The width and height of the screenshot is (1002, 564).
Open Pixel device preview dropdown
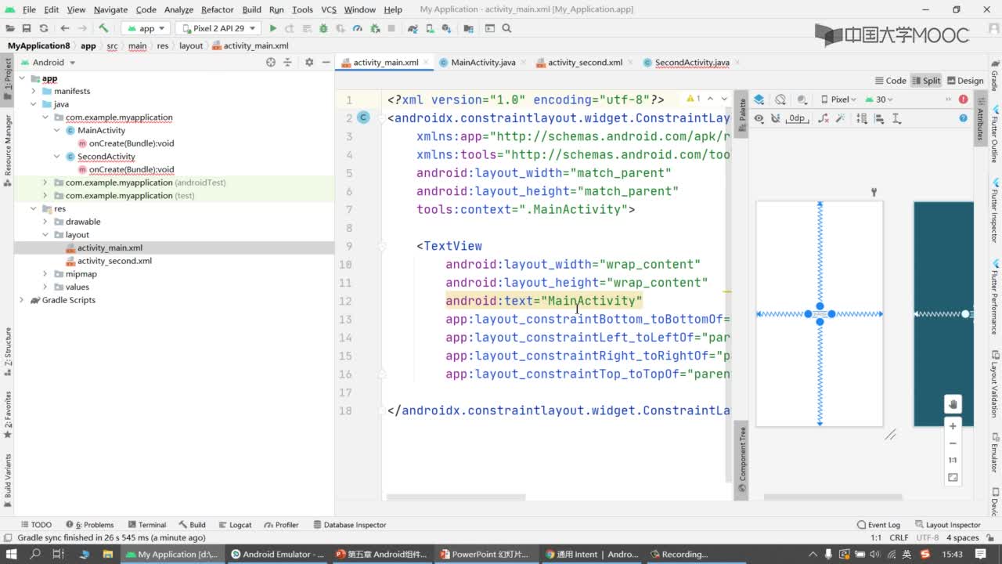tap(839, 99)
